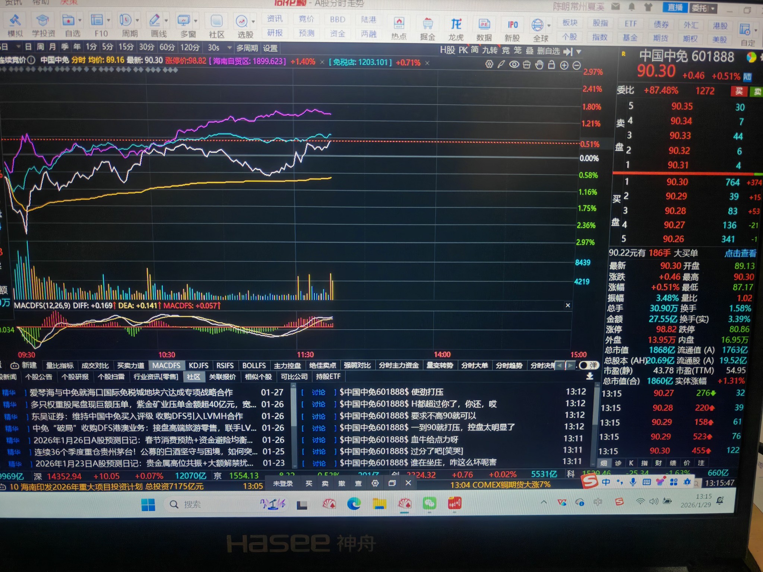The height and width of the screenshot is (572, 763).
Task: Click the toolbox icon above chart
Action: point(526,65)
